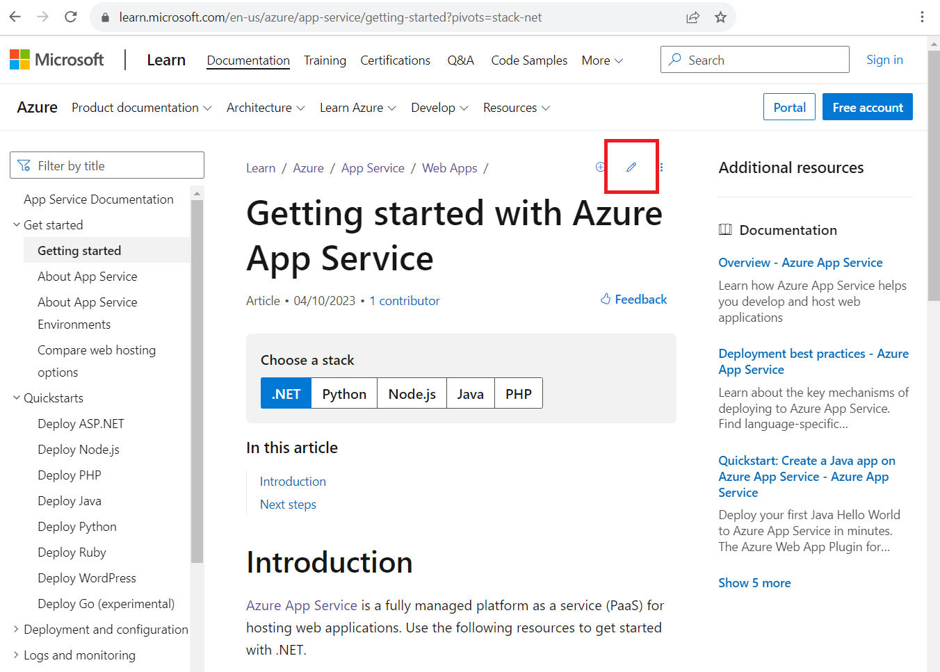Select the Python stack option
The height and width of the screenshot is (672, 940).
pos(343,393)
